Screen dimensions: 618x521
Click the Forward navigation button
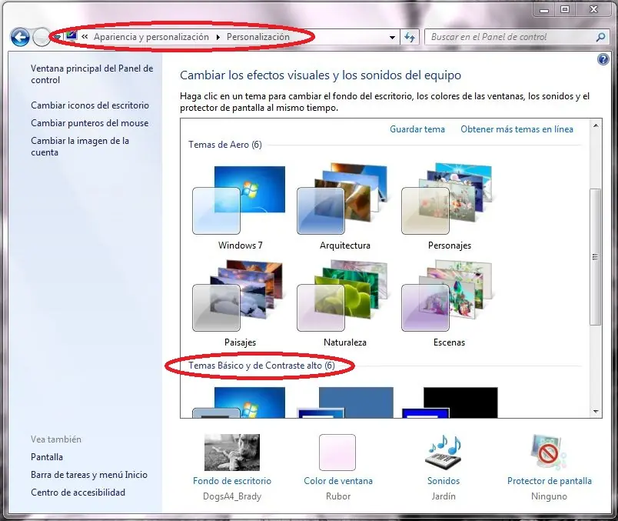tap(40, 38)
